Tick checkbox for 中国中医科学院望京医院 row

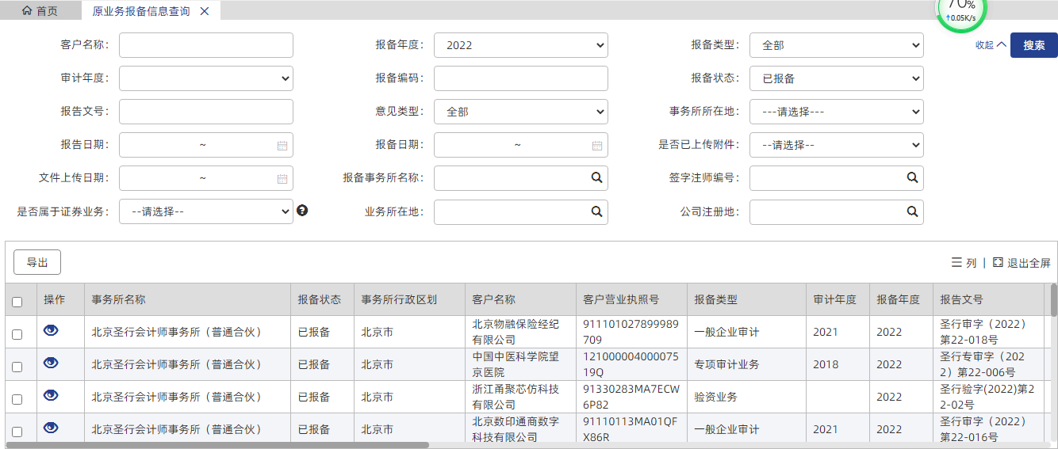tap(17, 367)
